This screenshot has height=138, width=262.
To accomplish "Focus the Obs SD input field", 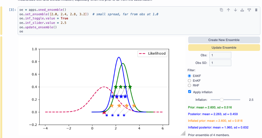I will tap(220, 63).
